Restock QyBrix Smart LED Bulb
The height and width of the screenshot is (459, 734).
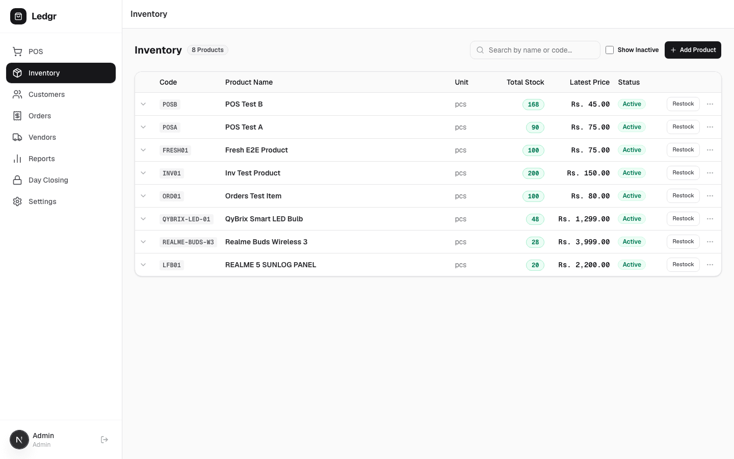[x=683, y=219]
